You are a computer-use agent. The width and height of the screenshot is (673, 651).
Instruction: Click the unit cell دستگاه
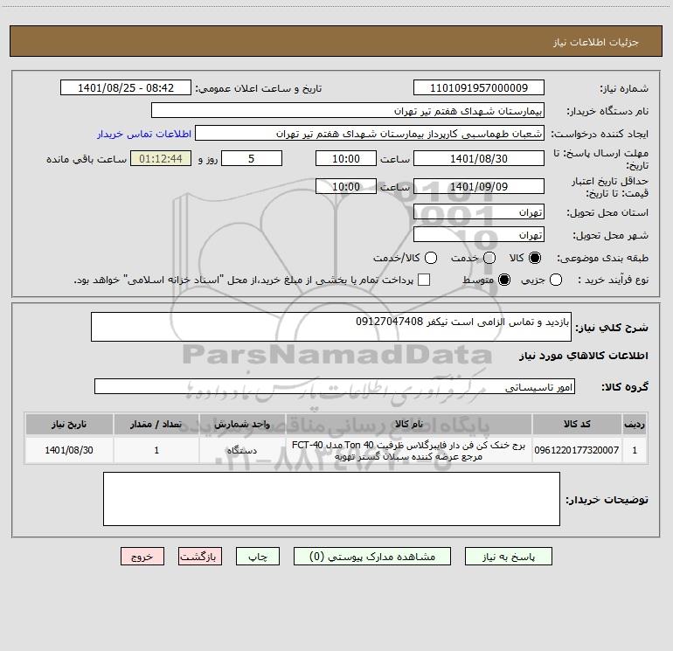(x=242, y=450)
